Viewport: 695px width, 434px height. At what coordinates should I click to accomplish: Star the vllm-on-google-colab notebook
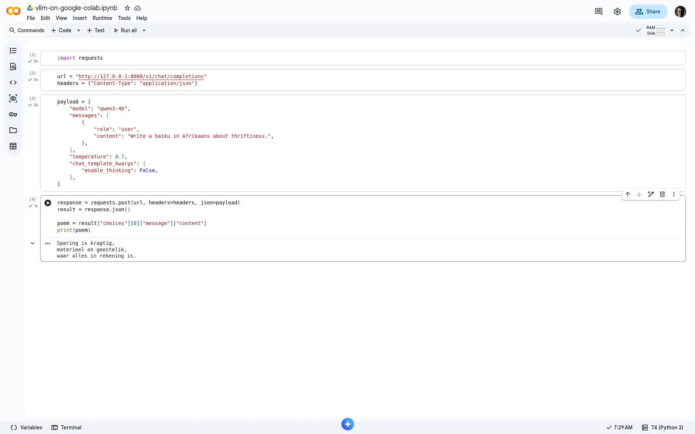pos(127,8)
